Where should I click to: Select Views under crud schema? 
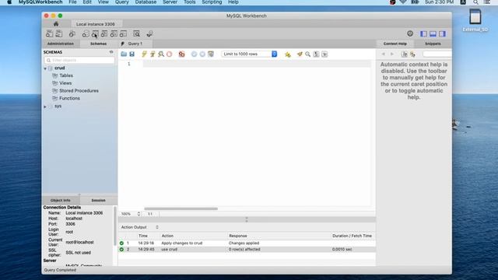point(65,83)
